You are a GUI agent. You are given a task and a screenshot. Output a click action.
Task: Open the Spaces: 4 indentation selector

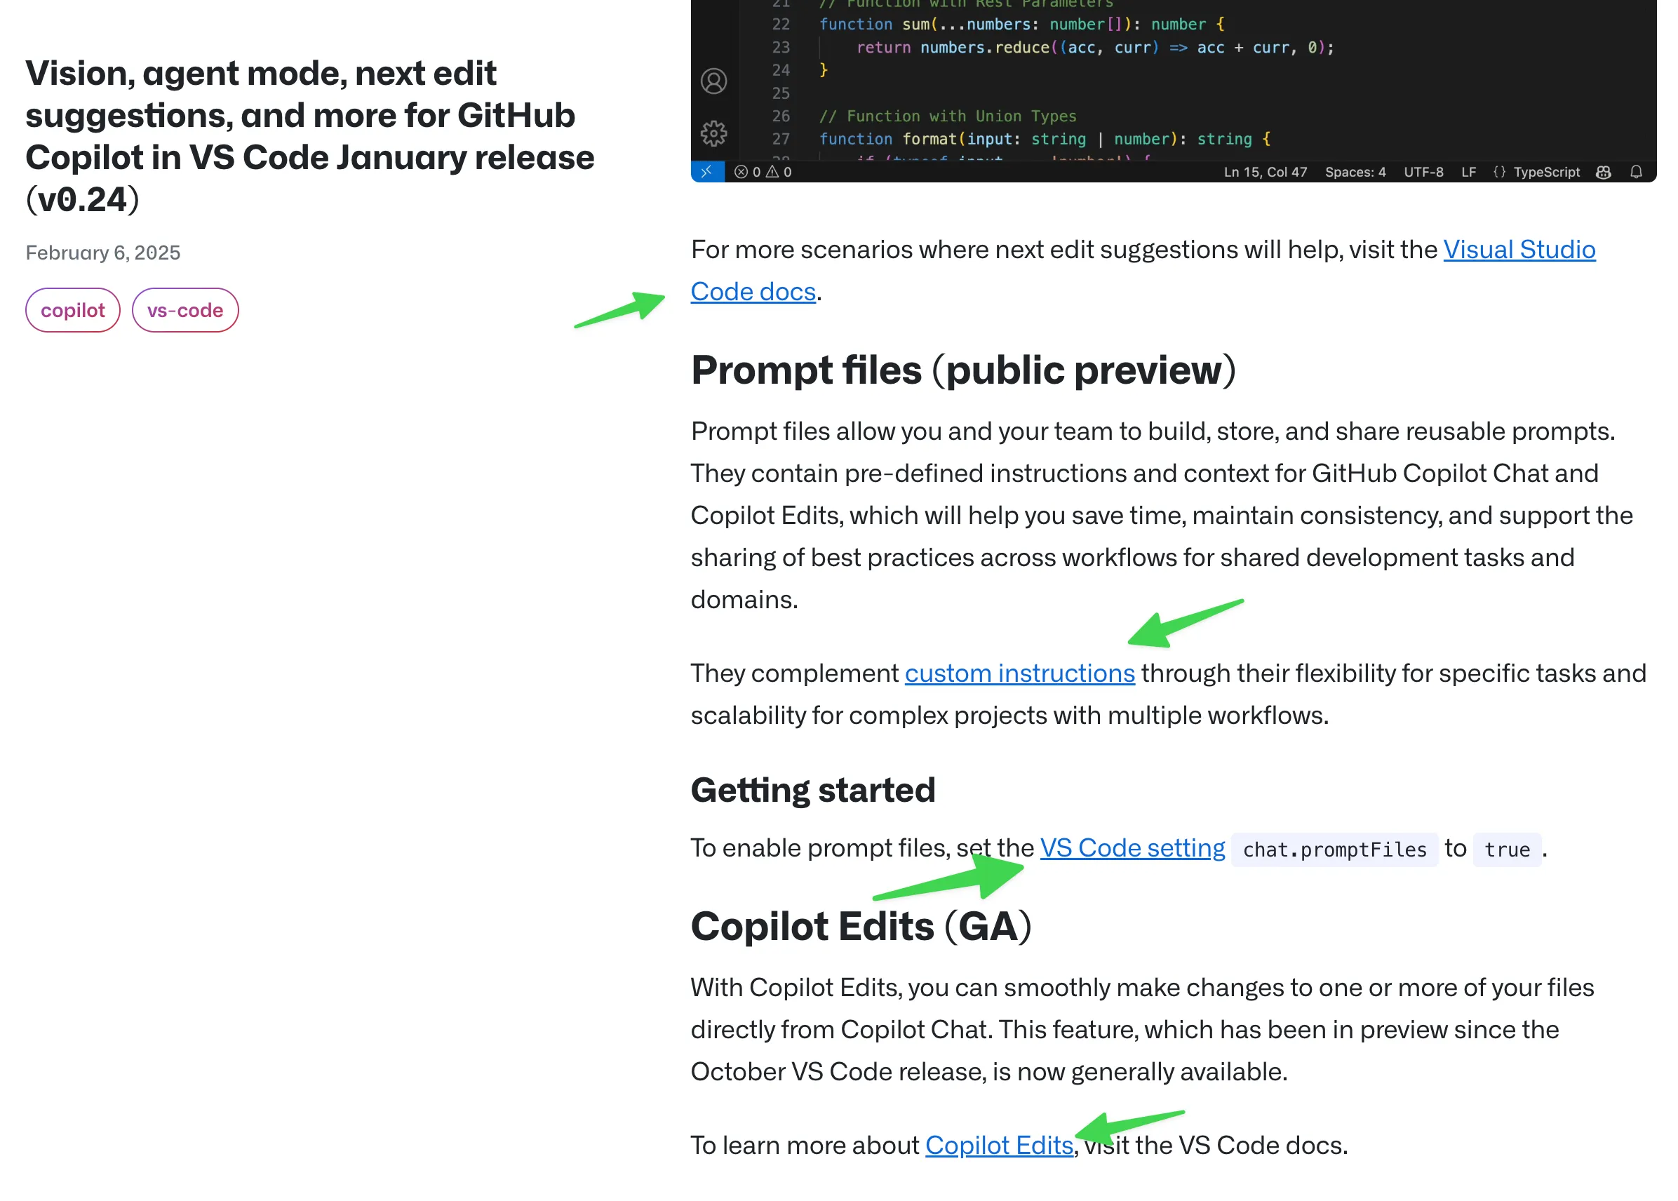1355,172
